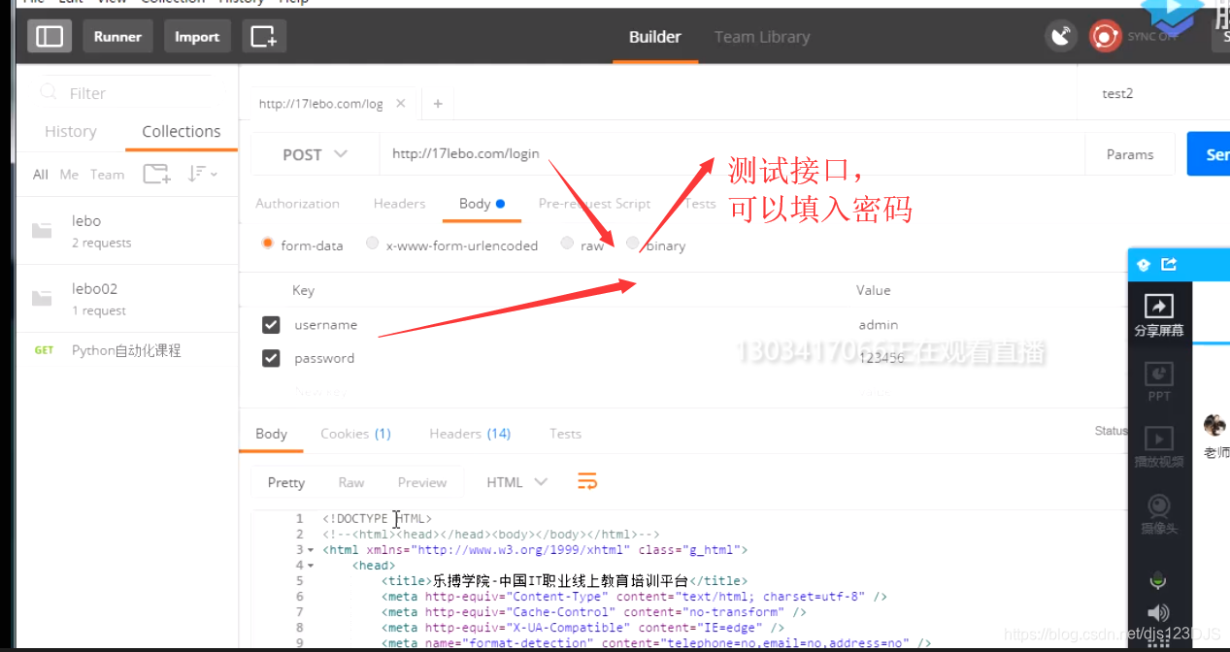
Task: Click the search filter magnifier icon
Action: 48,92
